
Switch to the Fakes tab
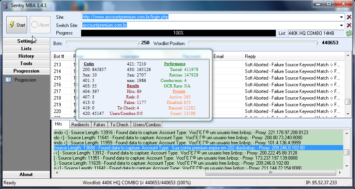100,125
